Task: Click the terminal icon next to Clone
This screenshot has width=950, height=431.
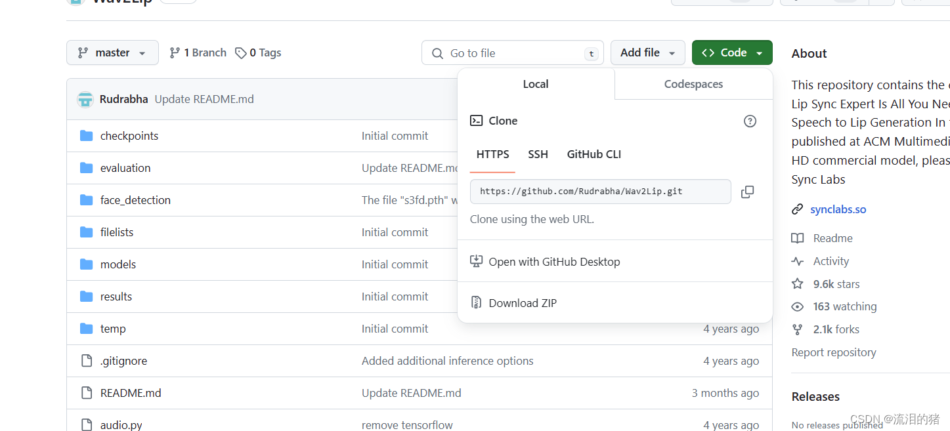Action: (477, 121)
